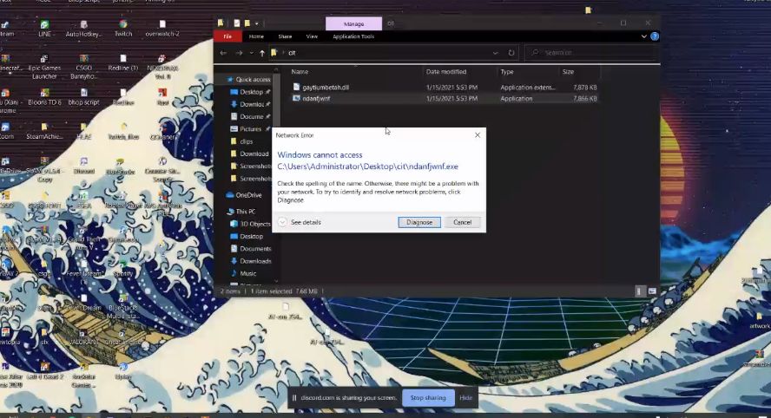Image resolution: width=771 pixels, height=418 pixels.
Task: Select the gaytiumbetah.dll file
Action: point(325,88)
